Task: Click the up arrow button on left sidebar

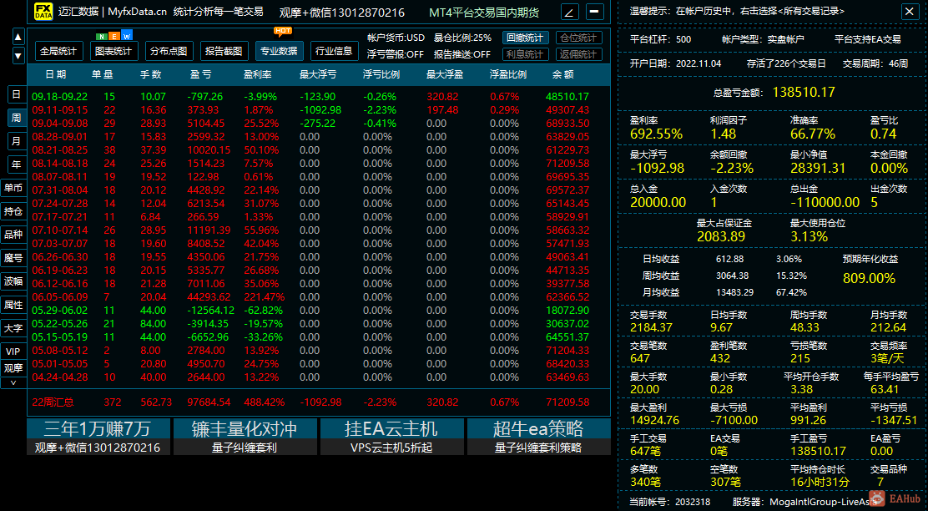Action: [18, 37]
